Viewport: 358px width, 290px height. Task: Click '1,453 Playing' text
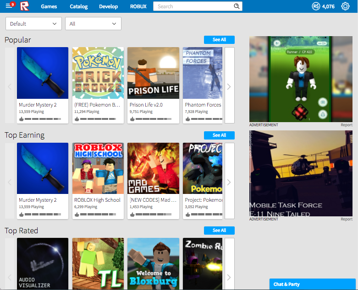(141, 207)
